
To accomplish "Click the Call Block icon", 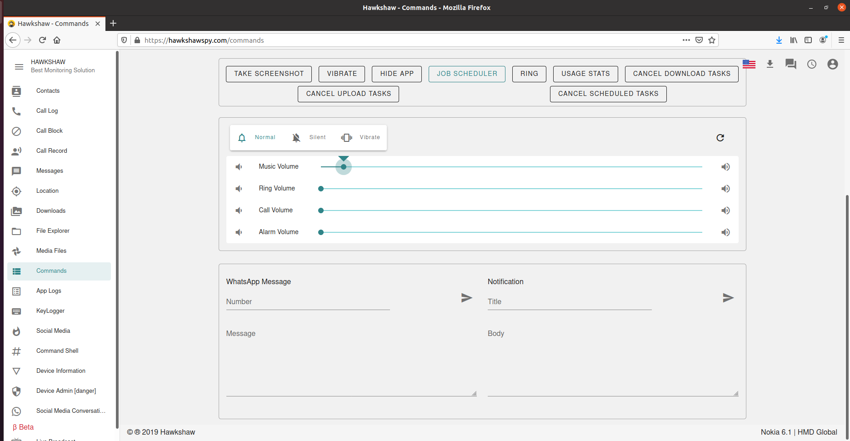I will (16, 131).
